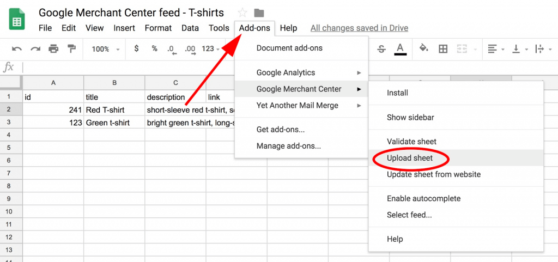Star this spreadsheet document
558x262 pixels.
[x=242, y=13]
